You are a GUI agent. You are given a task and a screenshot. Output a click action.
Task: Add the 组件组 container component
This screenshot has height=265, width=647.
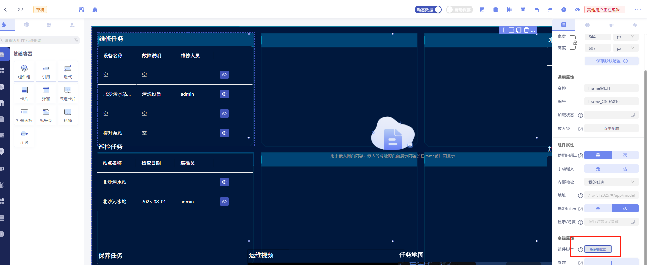(24, 71)
